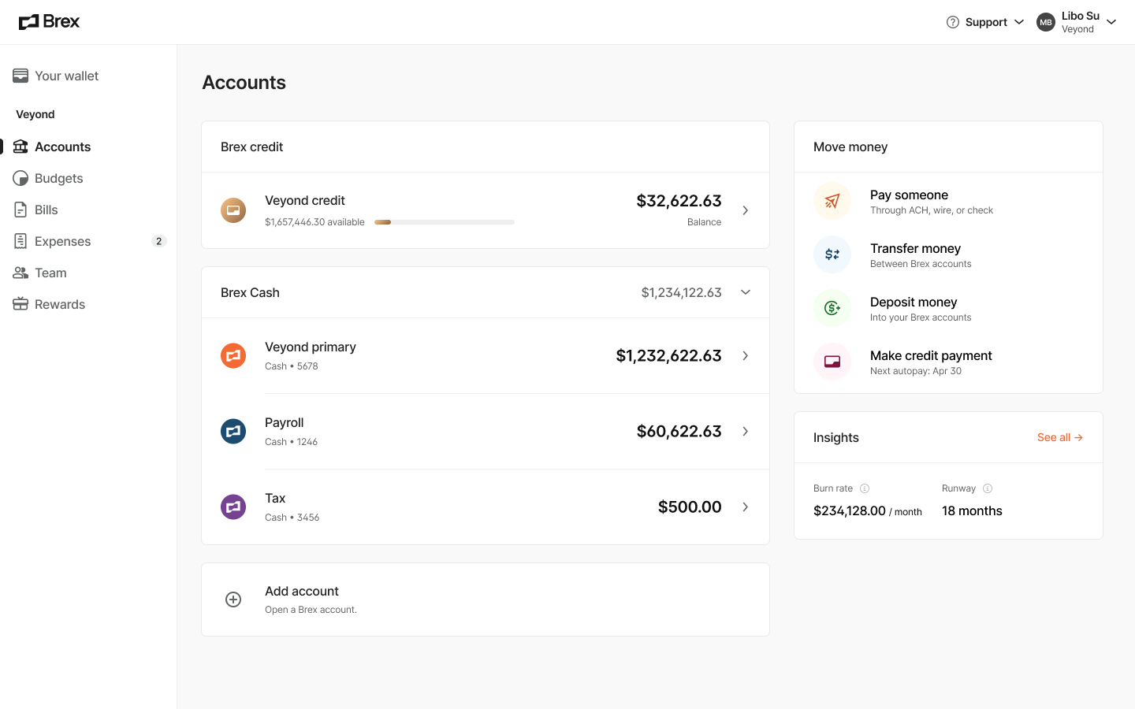Click the Next autopay: Apr 30 text
1135x709 pixels.
916,371
